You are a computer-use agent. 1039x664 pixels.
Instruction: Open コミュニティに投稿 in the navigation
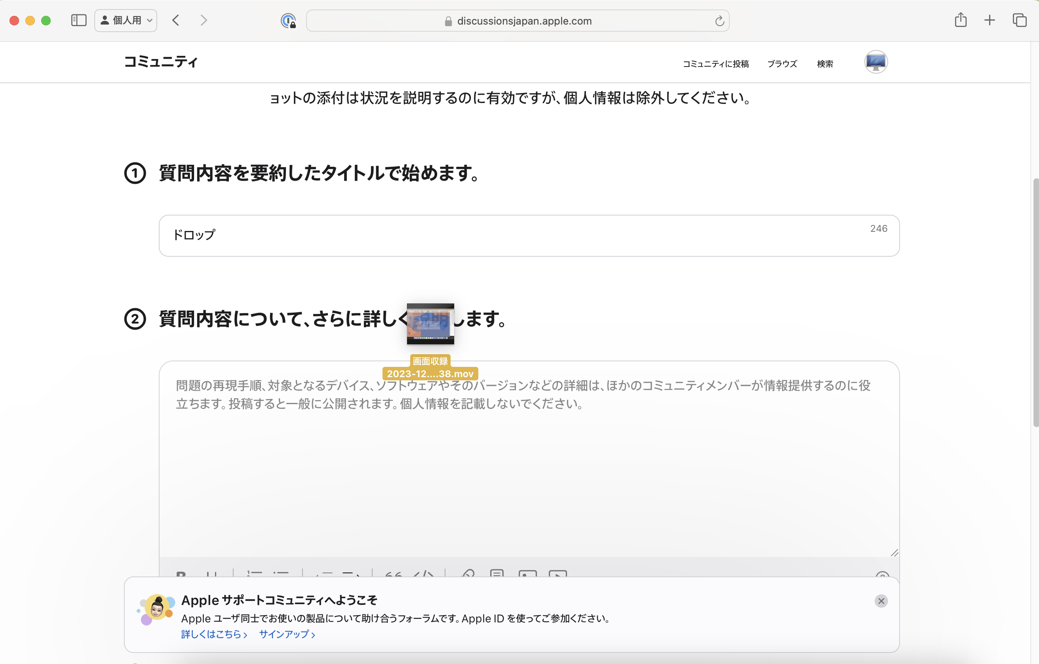[716, 64]
